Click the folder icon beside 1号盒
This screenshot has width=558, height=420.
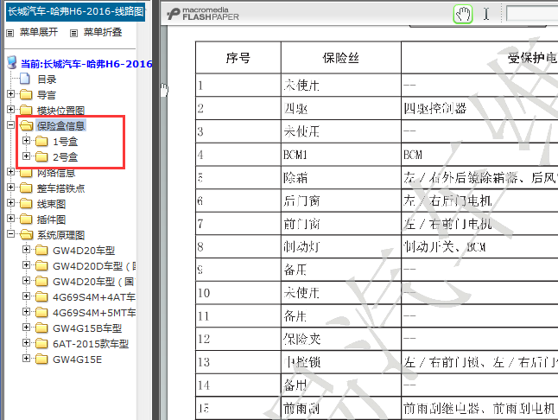coord(41,142)
